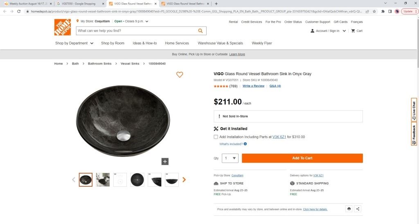419x224 pixels.
Task: Switch to the Google Shopping browser tab
Action: [x=79, y=4]
